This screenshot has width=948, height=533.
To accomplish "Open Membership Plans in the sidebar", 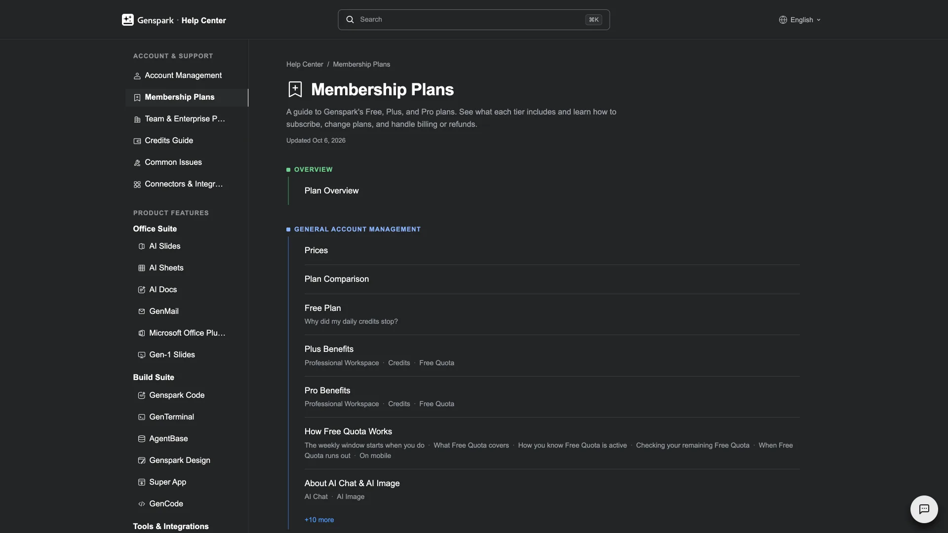I will 187,97.
